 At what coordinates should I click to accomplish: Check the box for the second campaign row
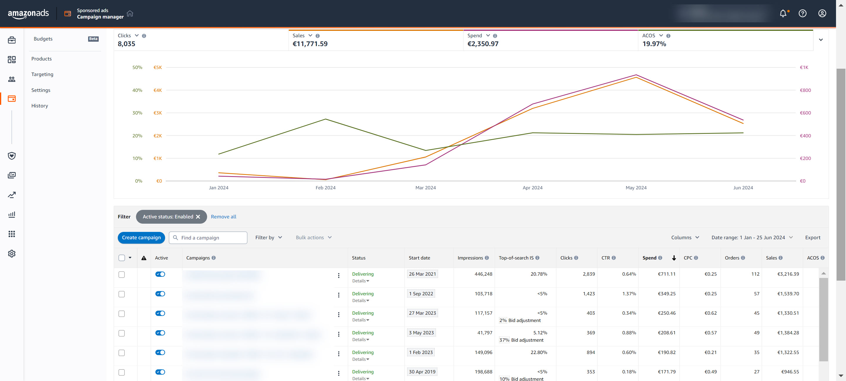click(x=122, y=294)
